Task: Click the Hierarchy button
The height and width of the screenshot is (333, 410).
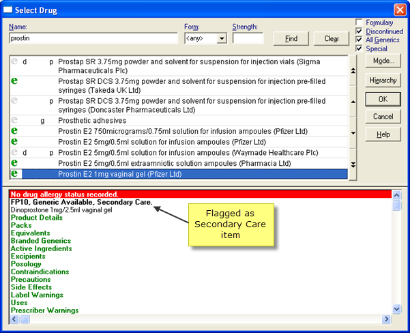Action: coord(383,80)
